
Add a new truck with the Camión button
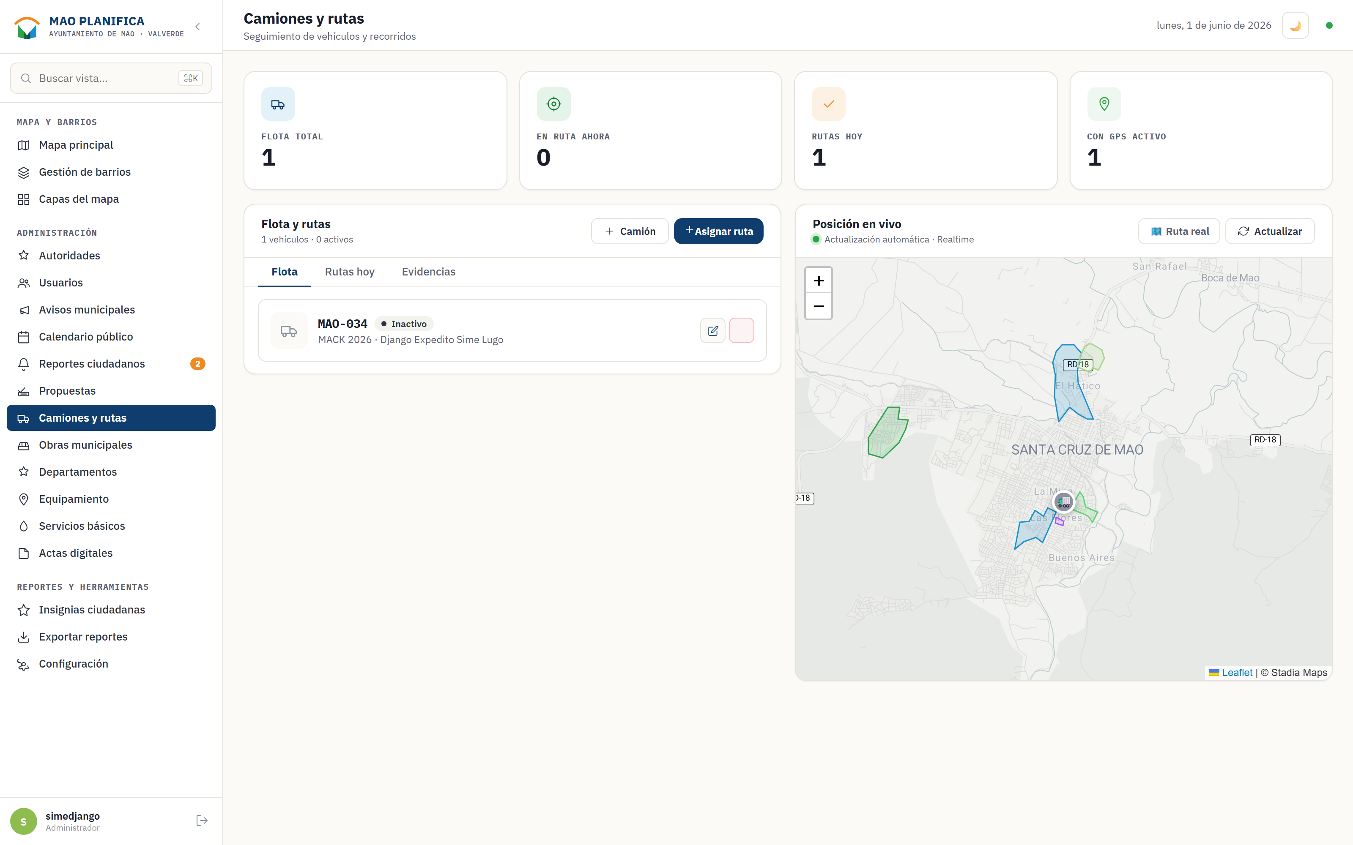point(630,232)
